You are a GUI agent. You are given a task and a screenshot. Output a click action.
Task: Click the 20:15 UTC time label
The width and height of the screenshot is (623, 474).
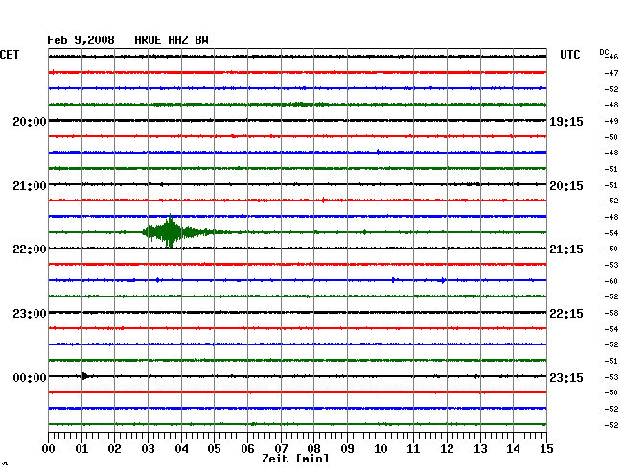[x=566, y=186]
